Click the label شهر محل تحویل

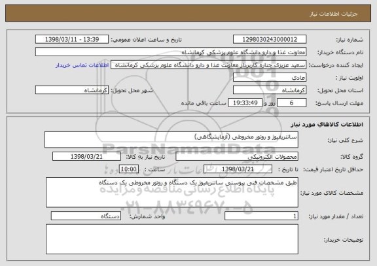(x=132, y=90)
